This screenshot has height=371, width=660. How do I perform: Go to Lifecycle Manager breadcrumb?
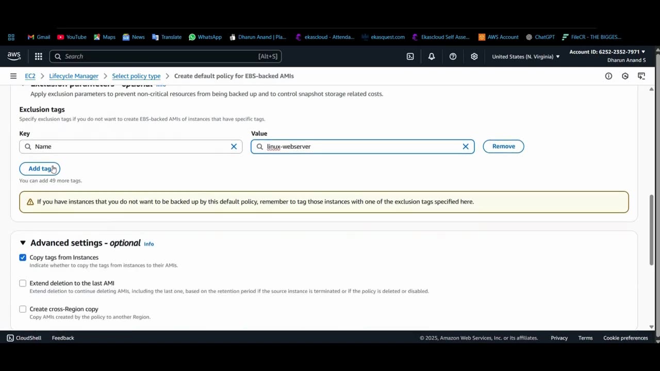click(x=74, y=76)
